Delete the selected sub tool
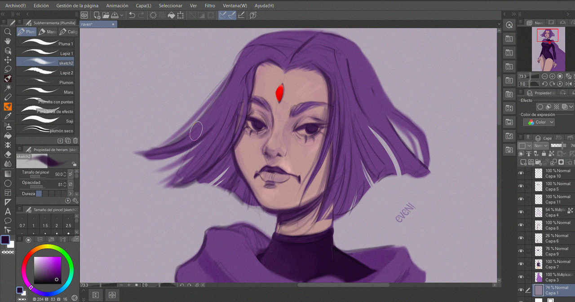 75,140
